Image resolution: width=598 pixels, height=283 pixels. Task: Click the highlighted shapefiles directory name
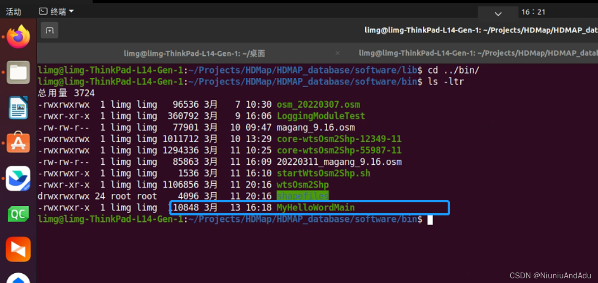[x=302, y=196]
